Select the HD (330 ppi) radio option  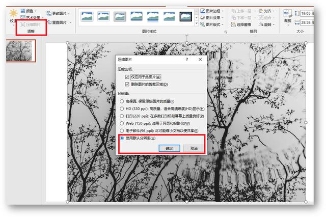122,108
